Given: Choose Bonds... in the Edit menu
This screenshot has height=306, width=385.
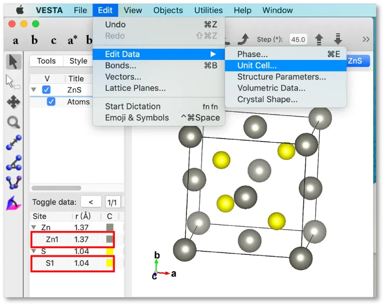Looking at the screenshot, I should pos(159,66).
